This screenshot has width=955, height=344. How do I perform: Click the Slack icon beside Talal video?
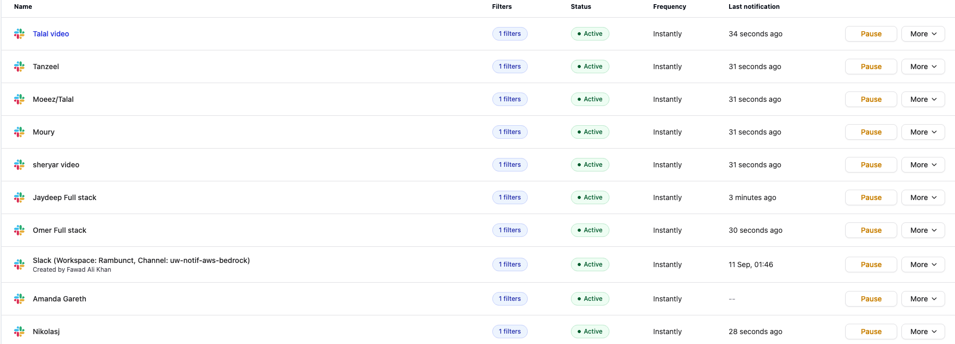19,34
